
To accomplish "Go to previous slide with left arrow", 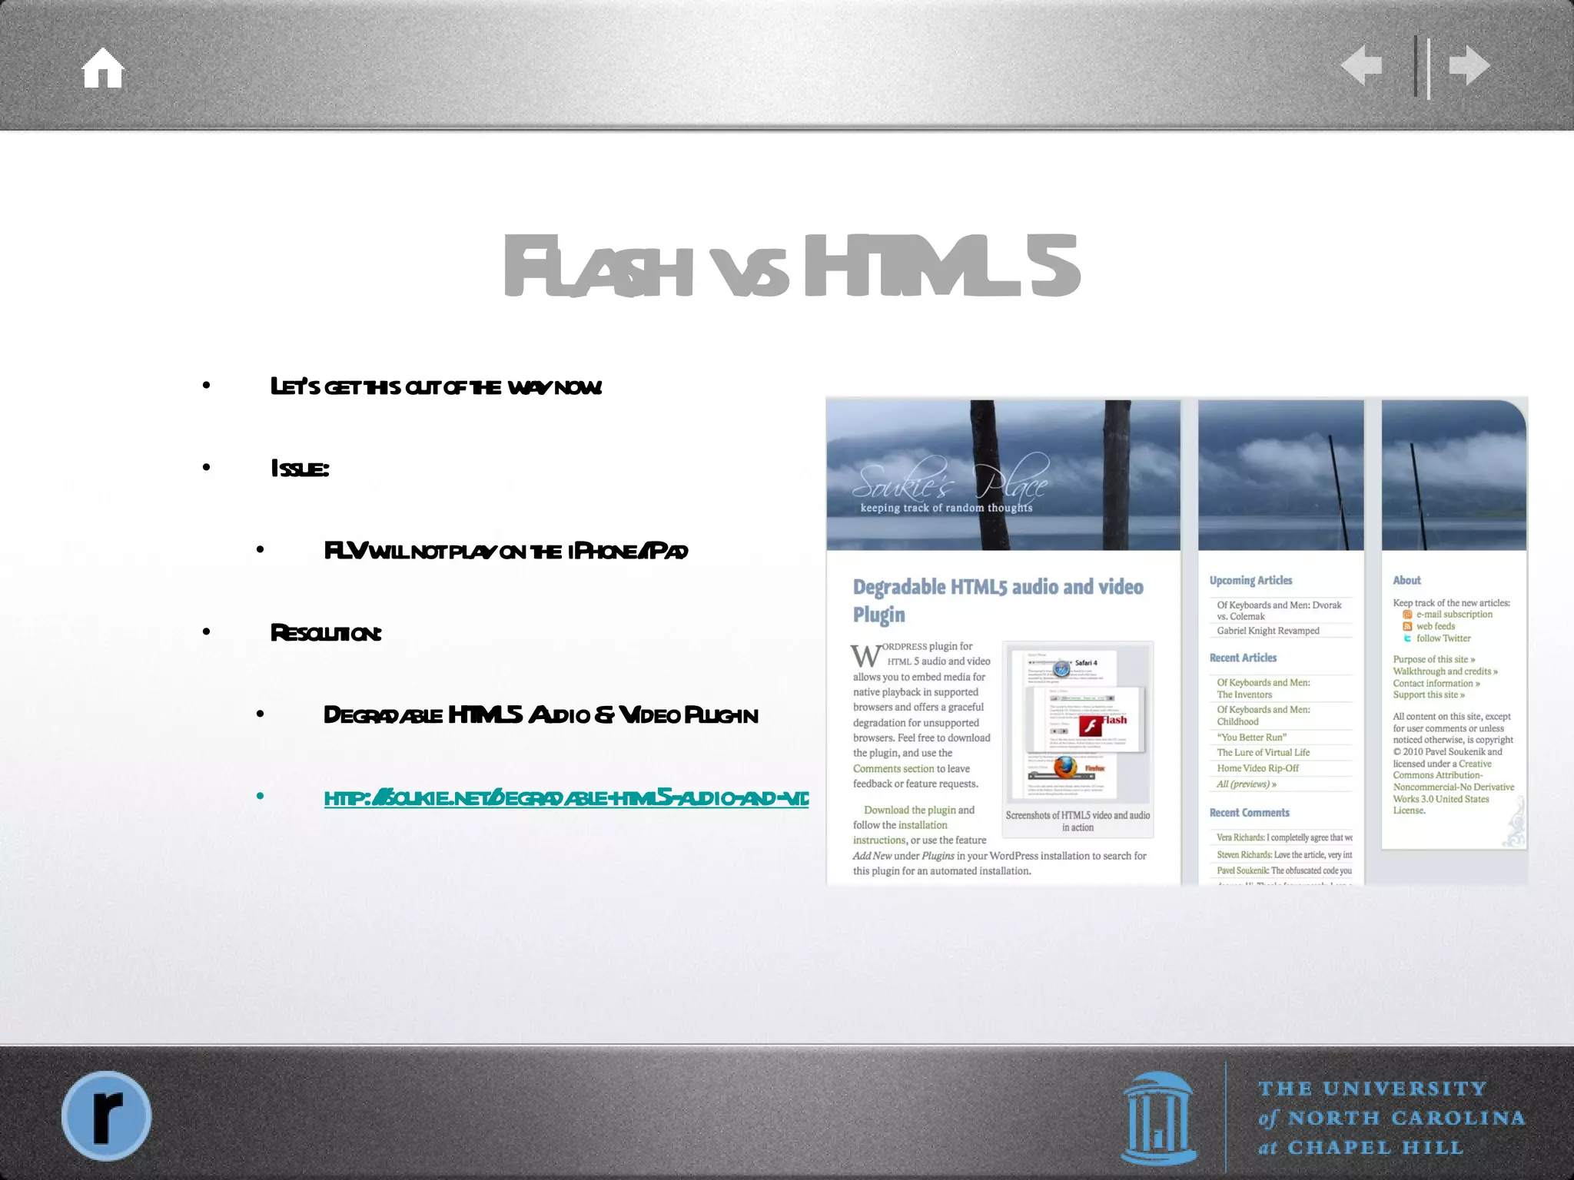I will [x=1362, y=65].
